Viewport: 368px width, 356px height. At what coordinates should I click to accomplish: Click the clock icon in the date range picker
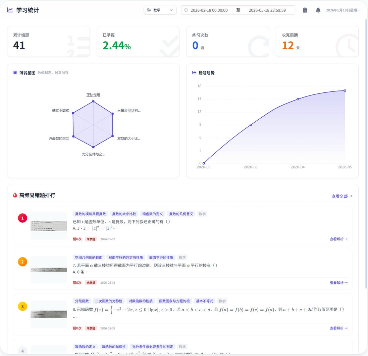[x=186, y=10]
